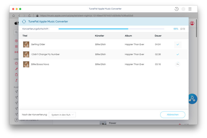Screen dimensions: 207x138
Task: Select the 'I Didn't Change My Number' title
Action: (x=45, y=54)
